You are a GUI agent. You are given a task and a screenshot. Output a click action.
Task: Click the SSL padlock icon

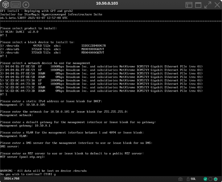click(x=188, y=179)
